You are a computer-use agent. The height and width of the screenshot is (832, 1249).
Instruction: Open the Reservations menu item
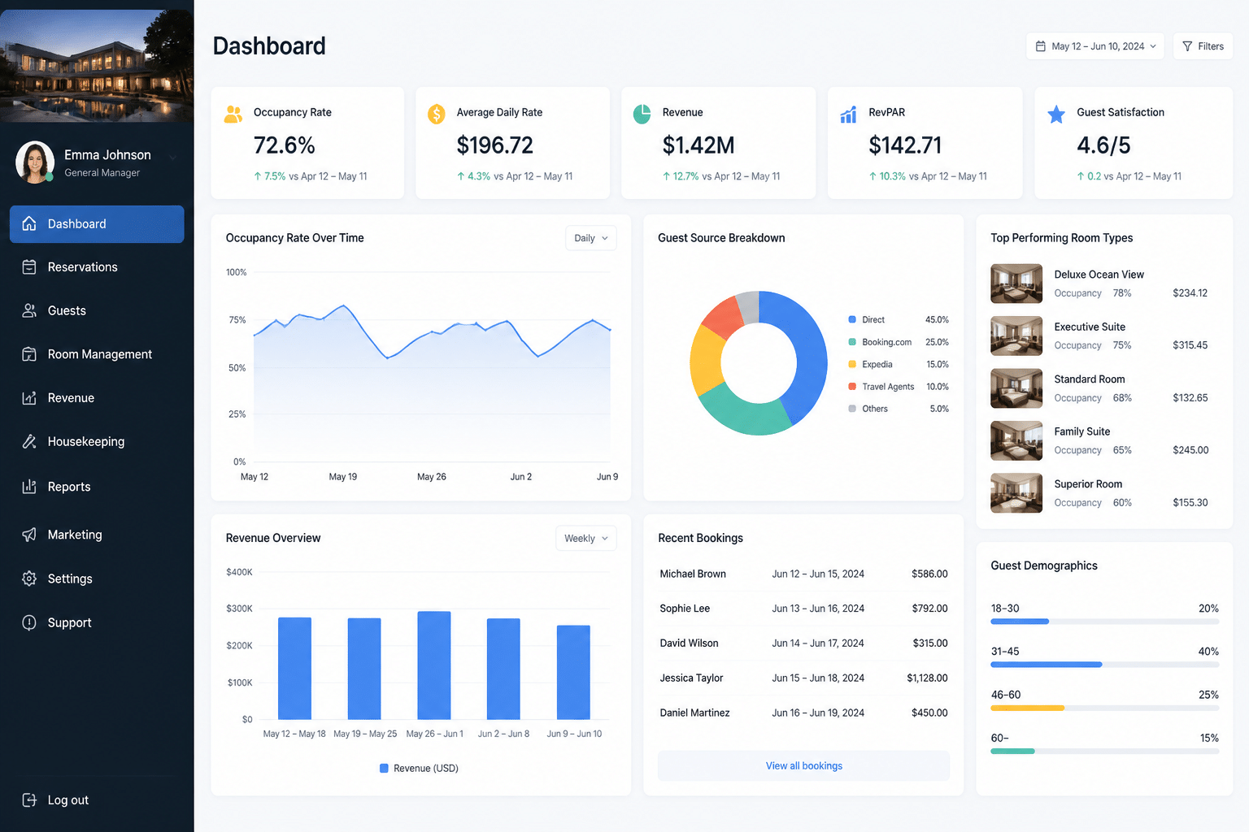[x=97, y=267]
